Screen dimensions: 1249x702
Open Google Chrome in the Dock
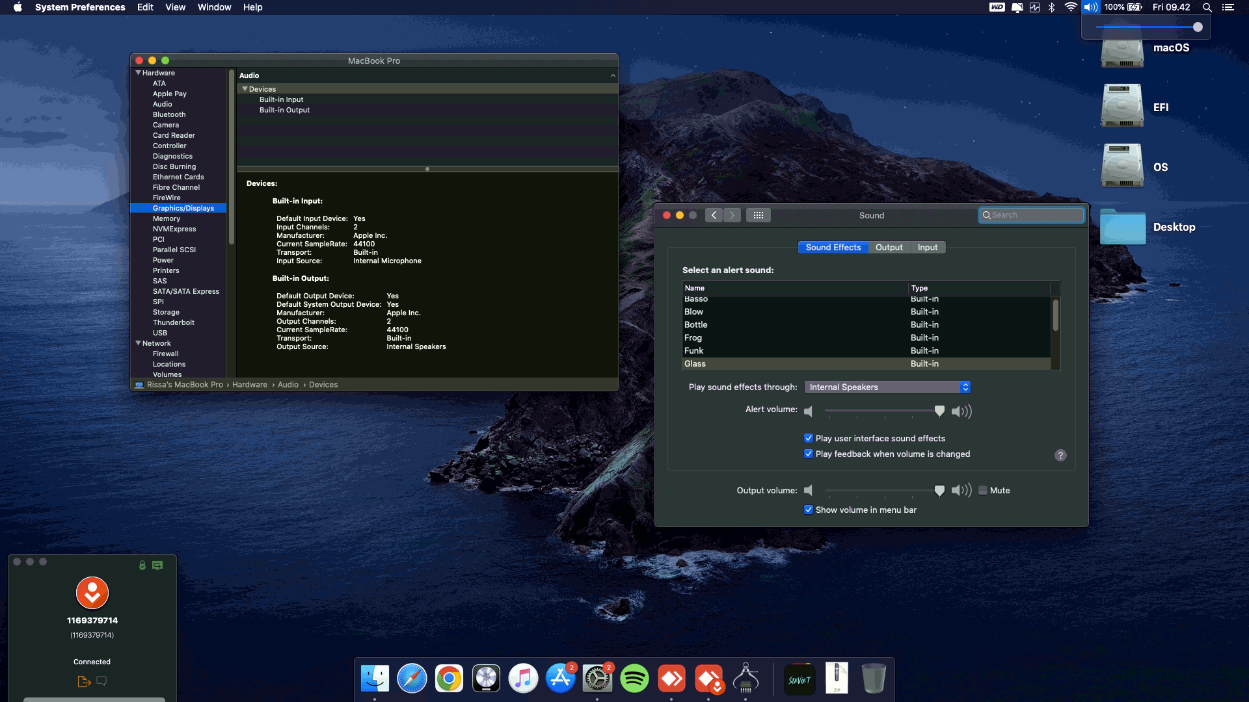449,679
